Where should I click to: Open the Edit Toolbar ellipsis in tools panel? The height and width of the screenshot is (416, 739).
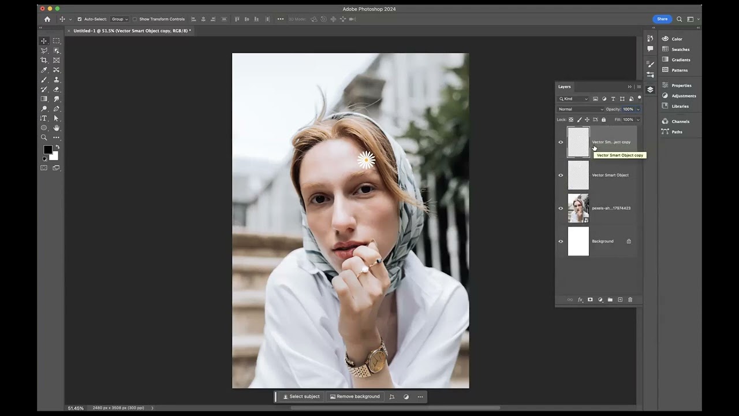click(57, 138)
